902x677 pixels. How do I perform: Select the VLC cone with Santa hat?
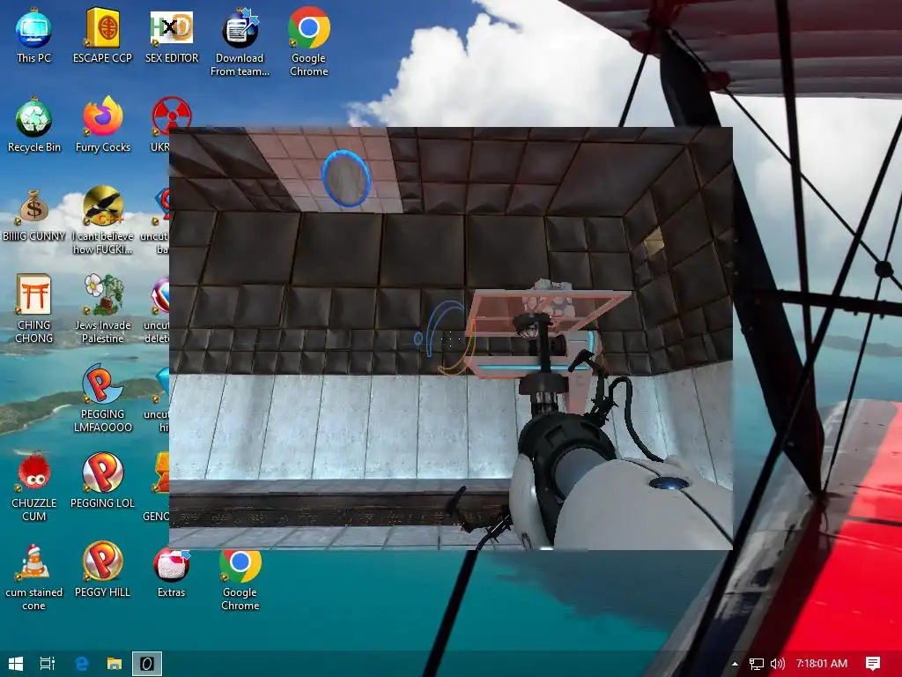coord(34,577)
